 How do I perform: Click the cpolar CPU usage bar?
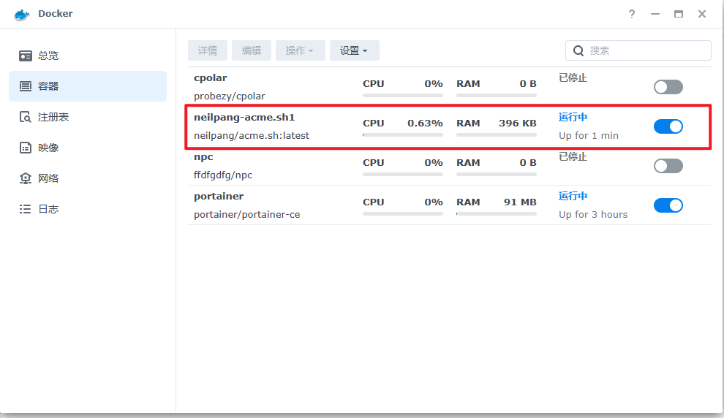point(403,96)
